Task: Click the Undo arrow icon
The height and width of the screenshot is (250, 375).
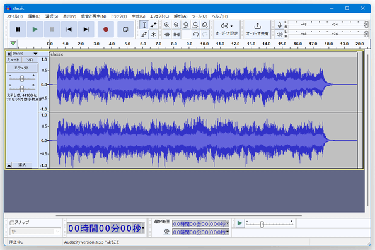Action: click(x=195, y=35)
